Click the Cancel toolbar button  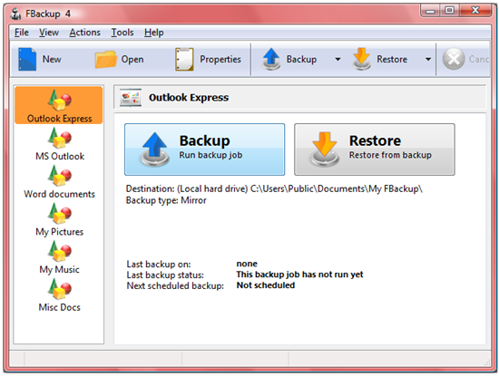point(465,59)
